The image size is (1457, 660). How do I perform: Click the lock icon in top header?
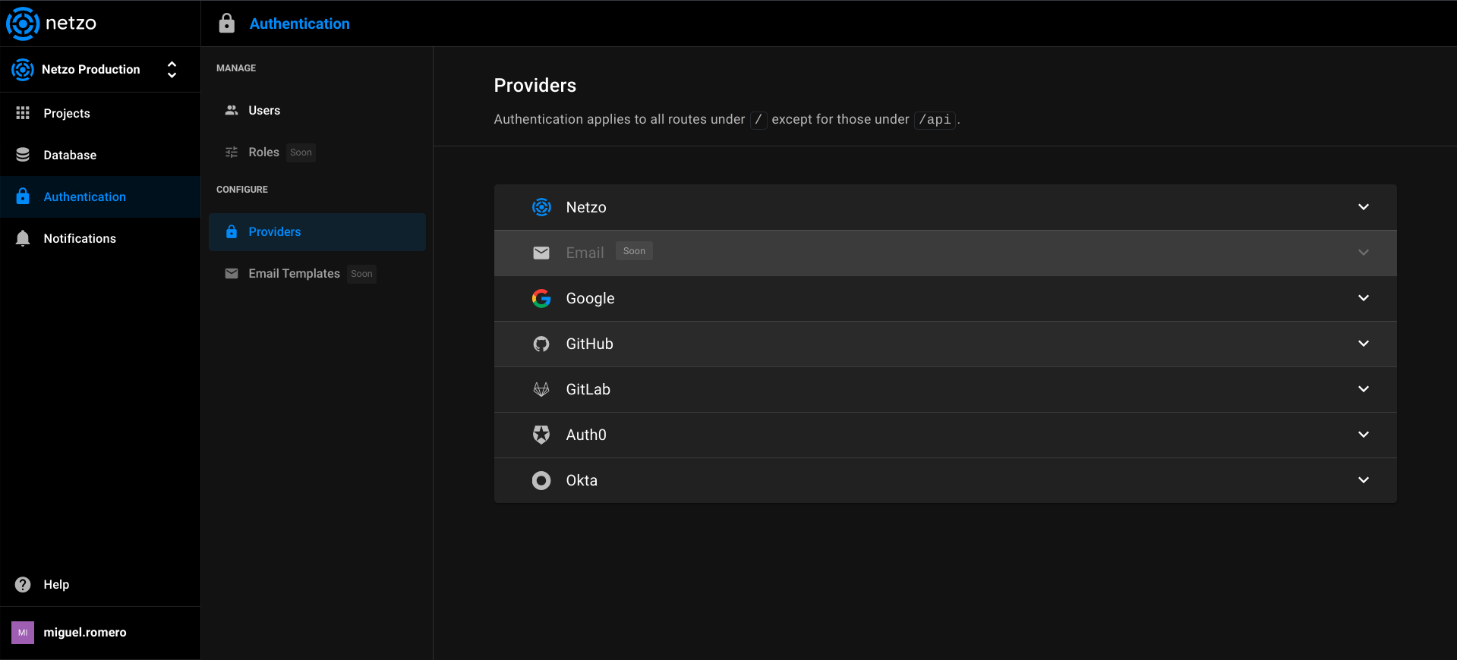coord(227,24)
